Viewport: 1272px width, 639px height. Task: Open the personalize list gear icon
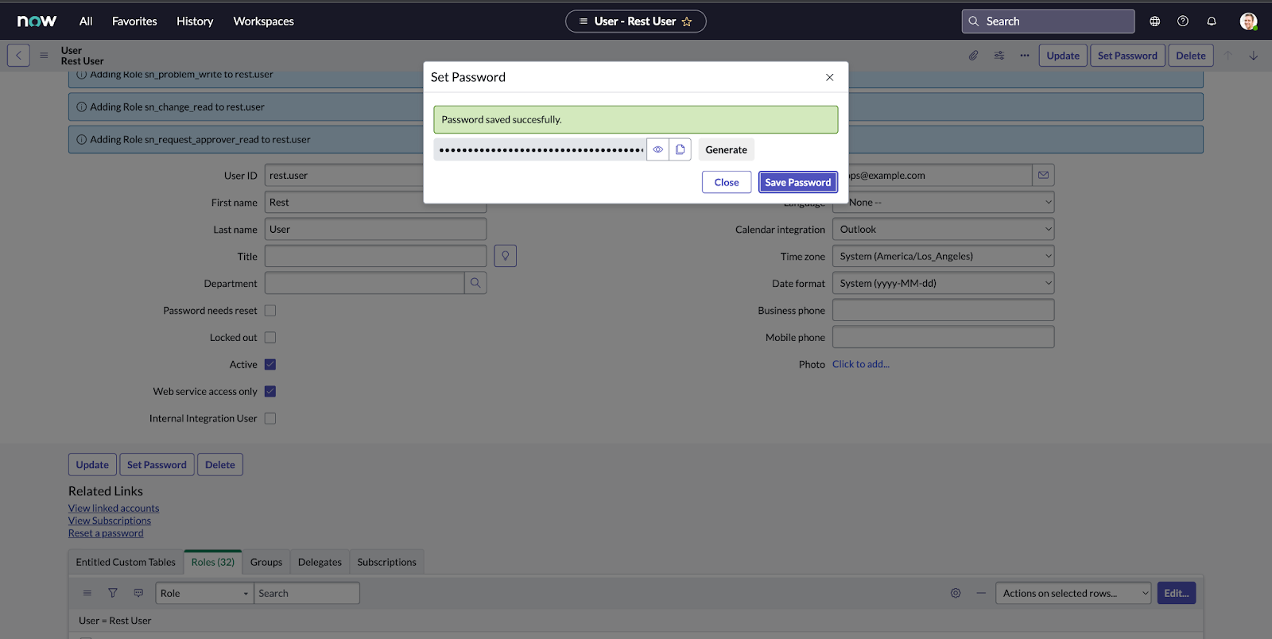click(956, 593)
